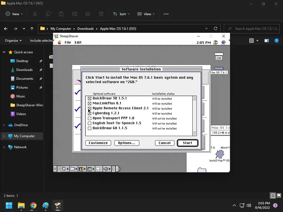
Task: Expand address bar history dropdown
Action: pyautogui.click(x=206, y=28)
